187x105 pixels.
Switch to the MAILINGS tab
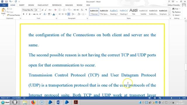click(69, 5)
